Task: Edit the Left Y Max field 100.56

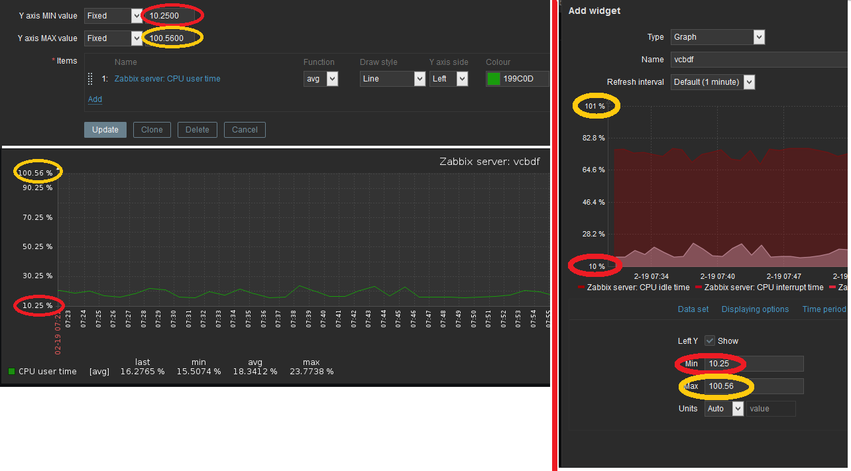Action: [754, 386]
